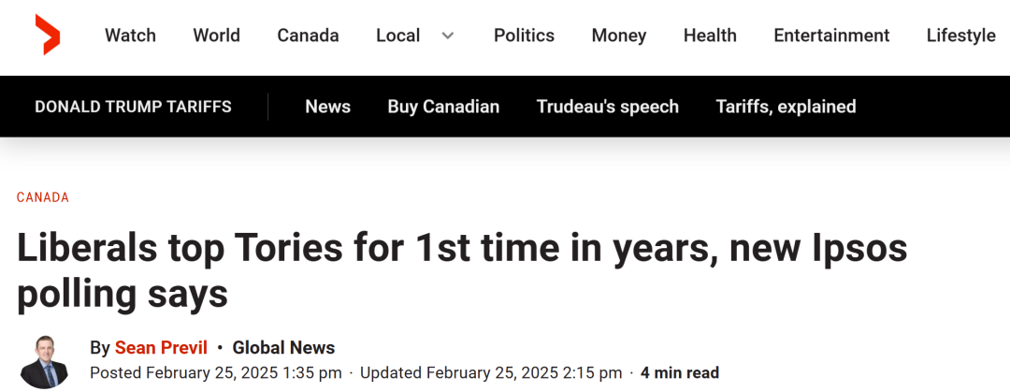Open the Canada navigation item
Image resolution: width=1010 pixels, height=392 pixels.
308,36
